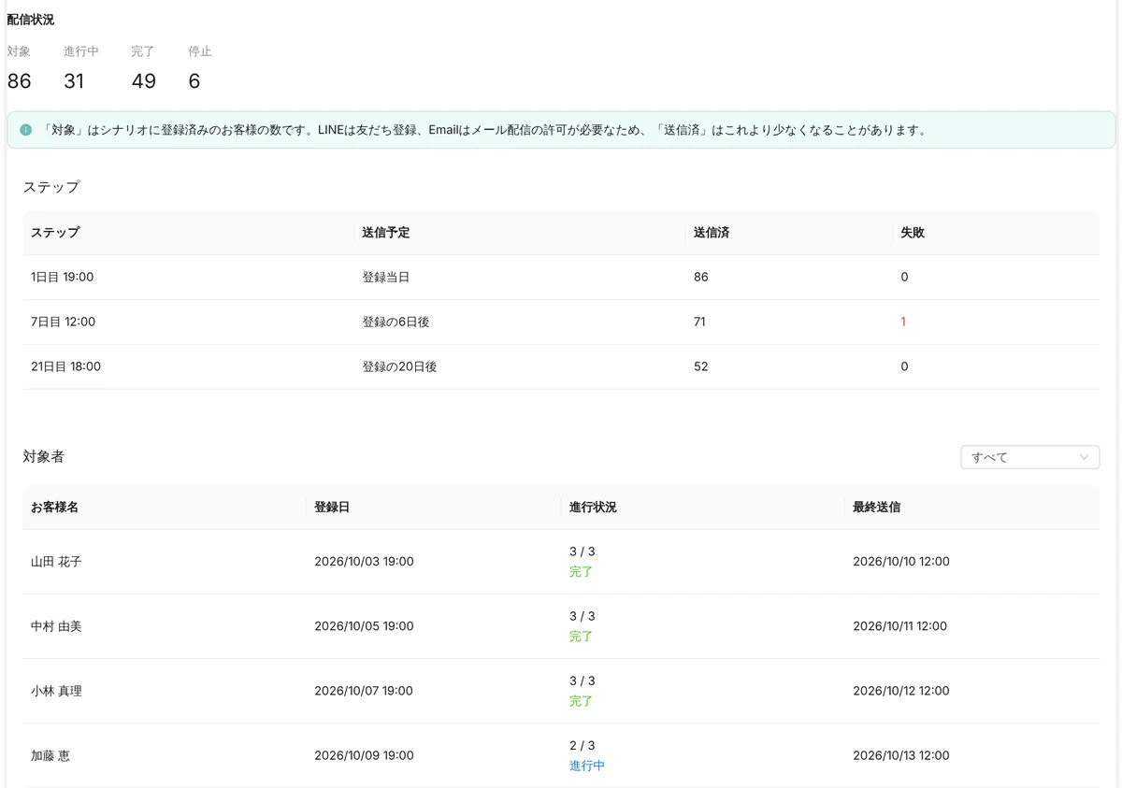Click last sent 2026/10/12 12:00

point(900,691)
